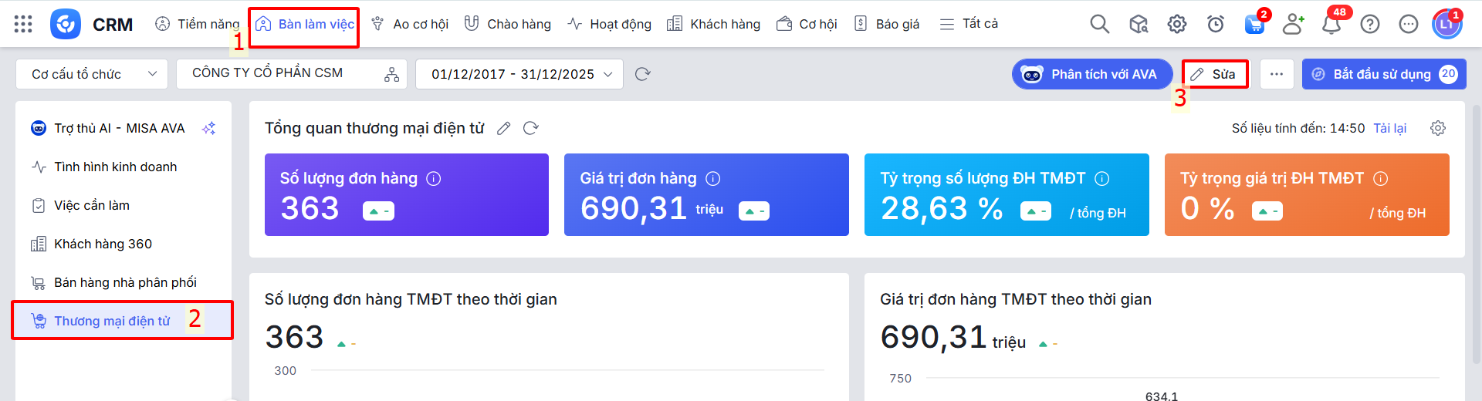Expand the Cơ cấu tổ chức dropdown
1482x401 pixels.
92,74
